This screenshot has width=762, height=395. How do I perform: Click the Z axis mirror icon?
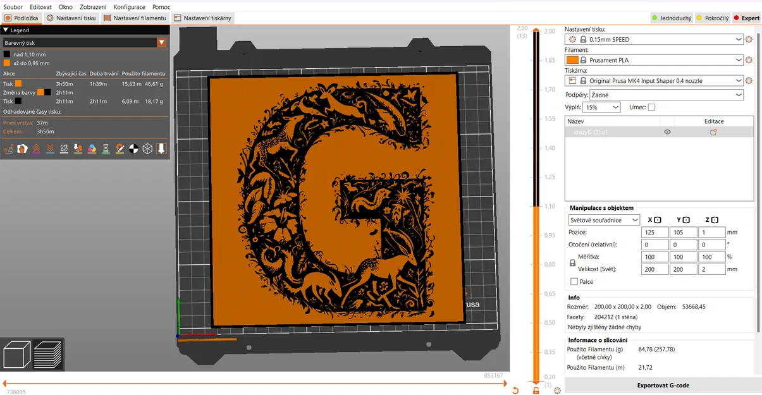715,220
